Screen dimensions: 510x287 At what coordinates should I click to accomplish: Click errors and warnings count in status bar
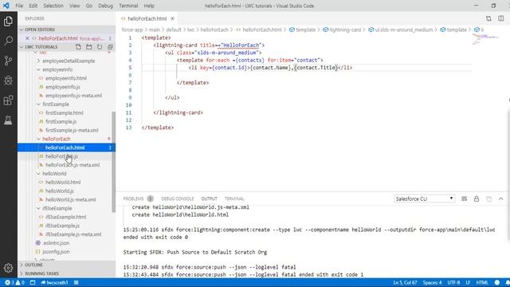pyautogui.click(x=14, y=282)
